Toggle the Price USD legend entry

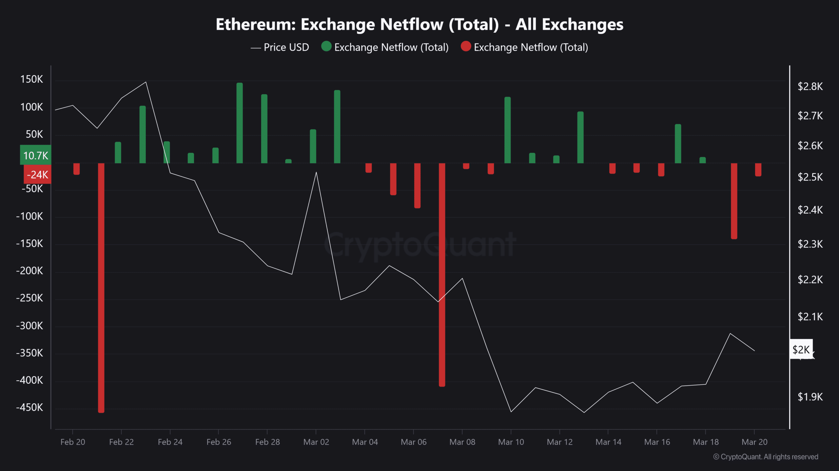coord(280,47)
